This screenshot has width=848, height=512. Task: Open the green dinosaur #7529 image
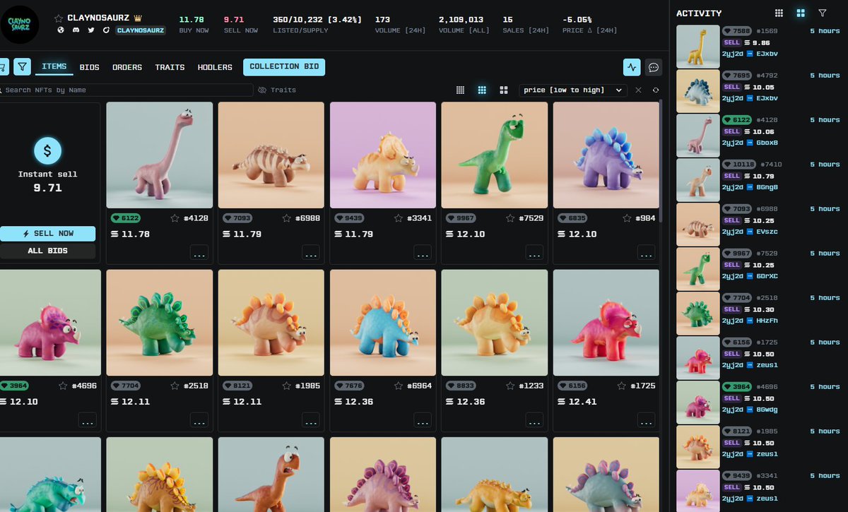[x=495, y=155]
